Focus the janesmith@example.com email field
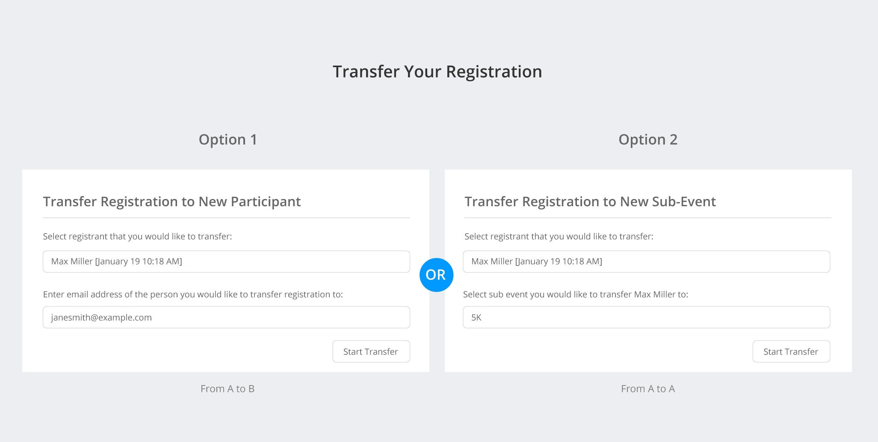 [x=226, y=317]
